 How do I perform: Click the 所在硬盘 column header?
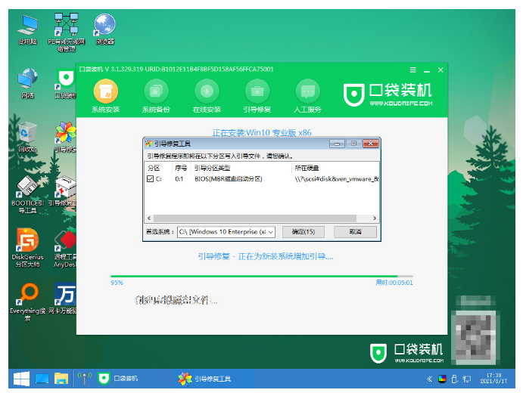tap(335, 168)
